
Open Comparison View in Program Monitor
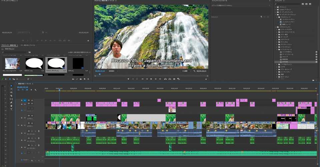point(178,79)
